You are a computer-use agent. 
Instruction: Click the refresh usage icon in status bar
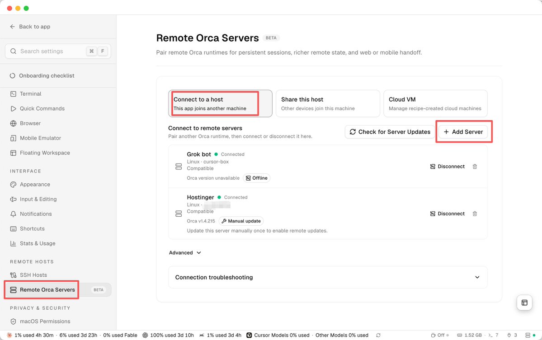point(378,335)
